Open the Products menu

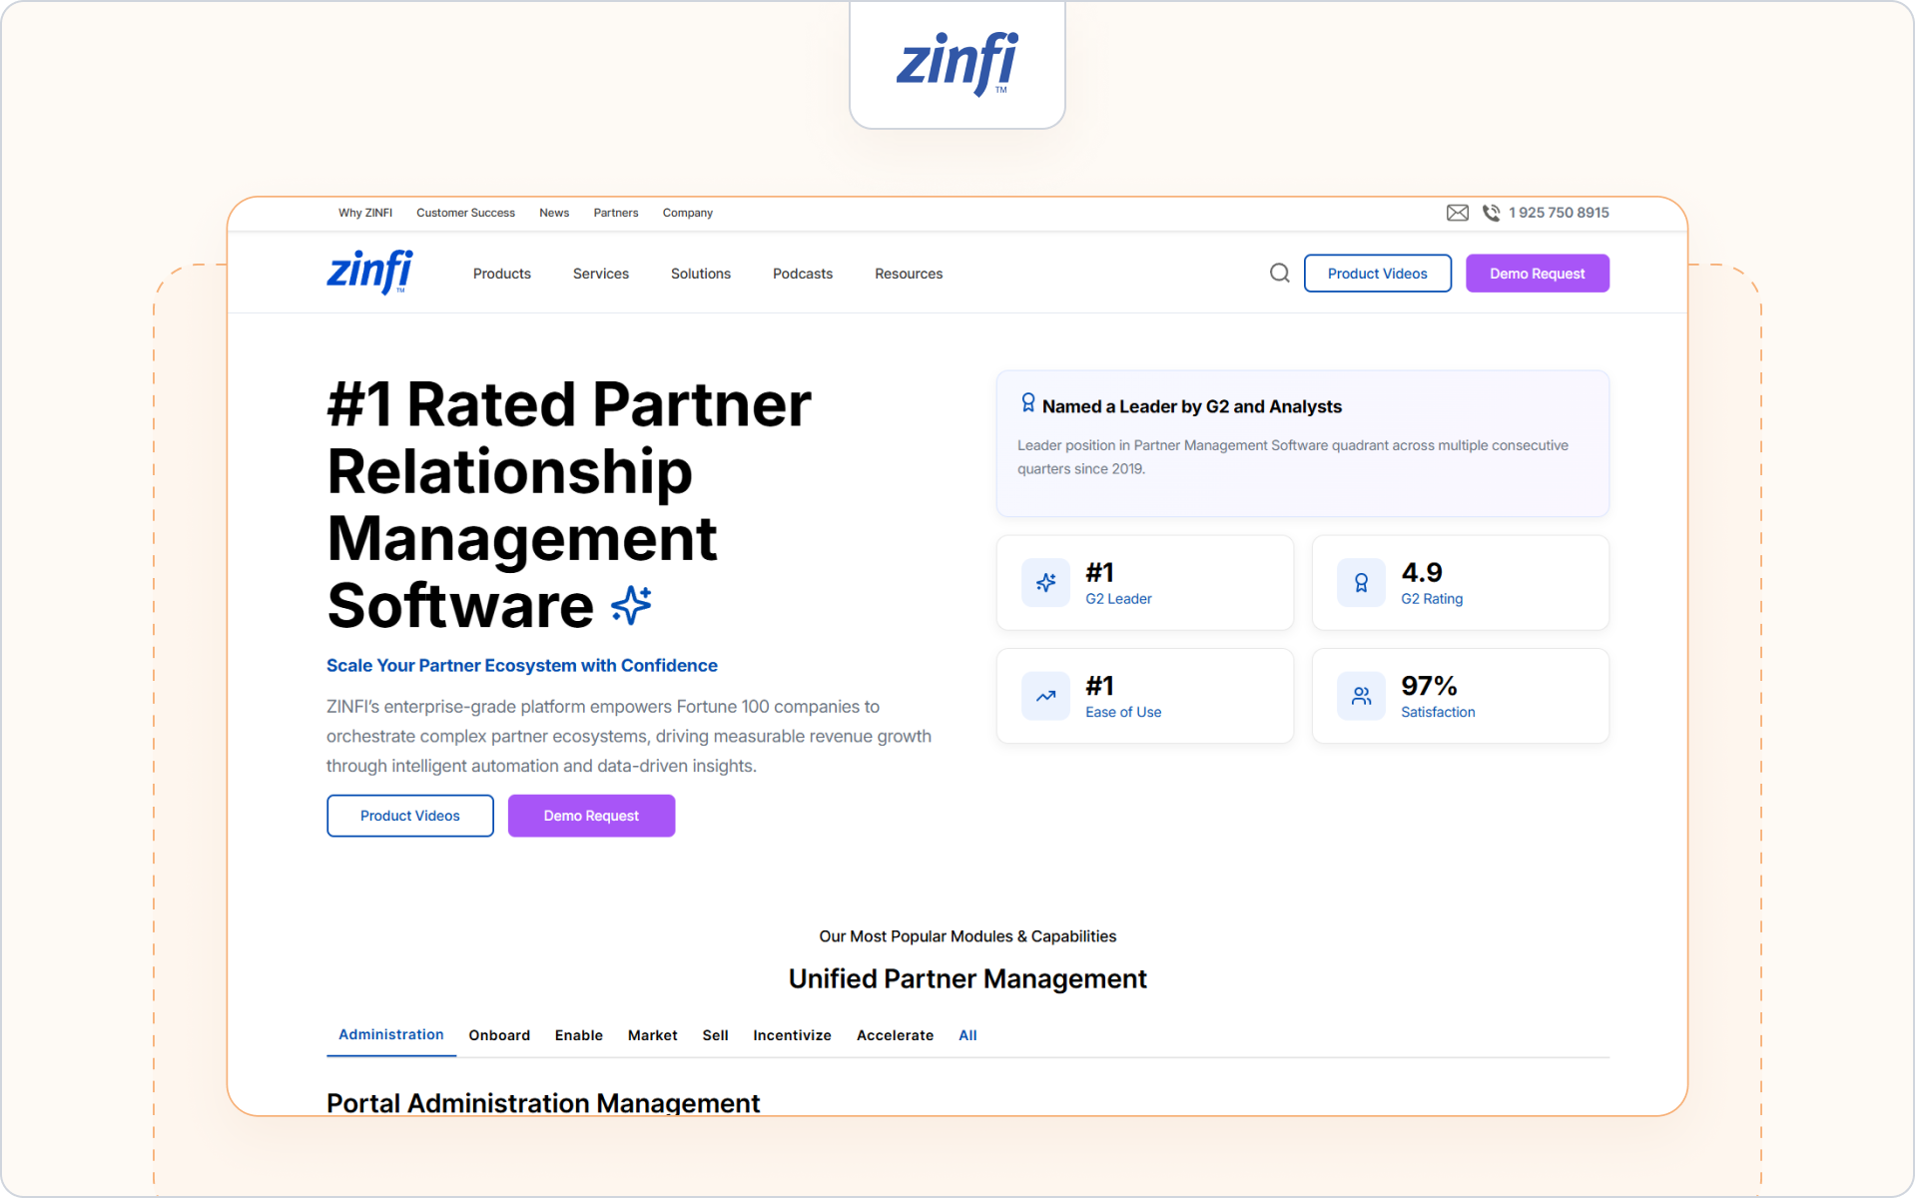(502, 274)
